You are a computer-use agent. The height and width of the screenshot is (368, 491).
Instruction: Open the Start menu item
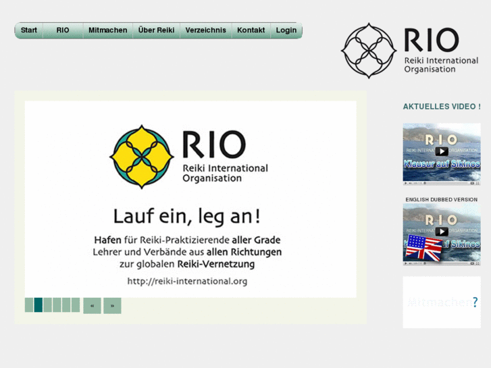(x=29, y=30)
